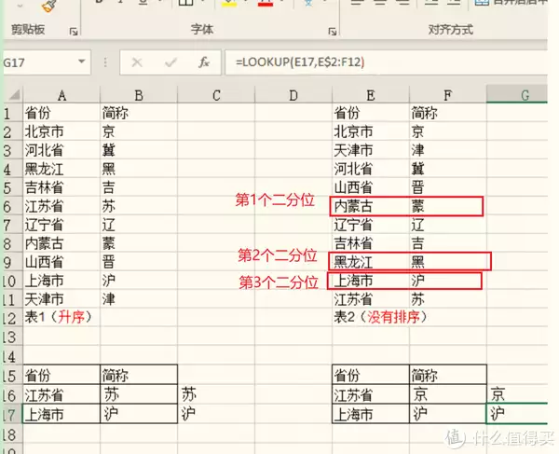Image resolution: width=559 pixels, height=454 pixels.
Task: Select cell A11 天津市
Action: tap(61, 299)
